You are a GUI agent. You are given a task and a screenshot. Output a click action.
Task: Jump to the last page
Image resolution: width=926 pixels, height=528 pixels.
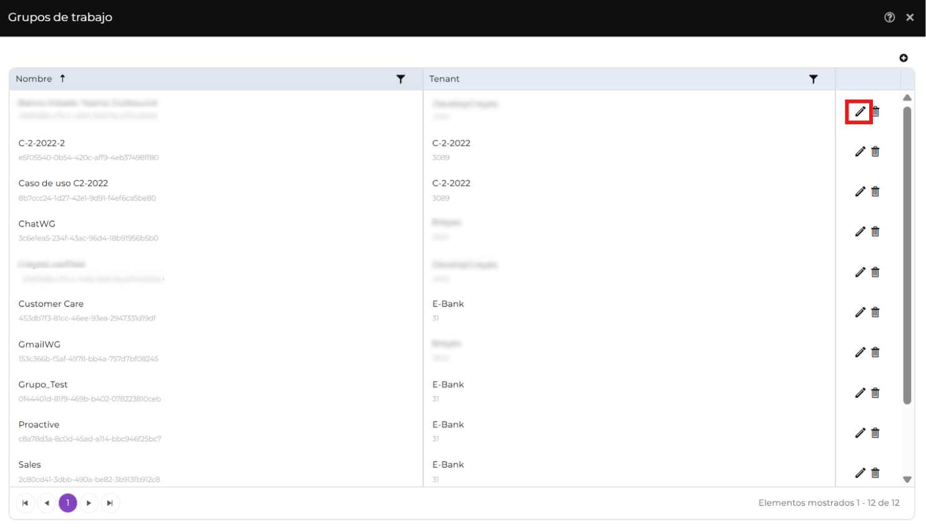[110, 503]
